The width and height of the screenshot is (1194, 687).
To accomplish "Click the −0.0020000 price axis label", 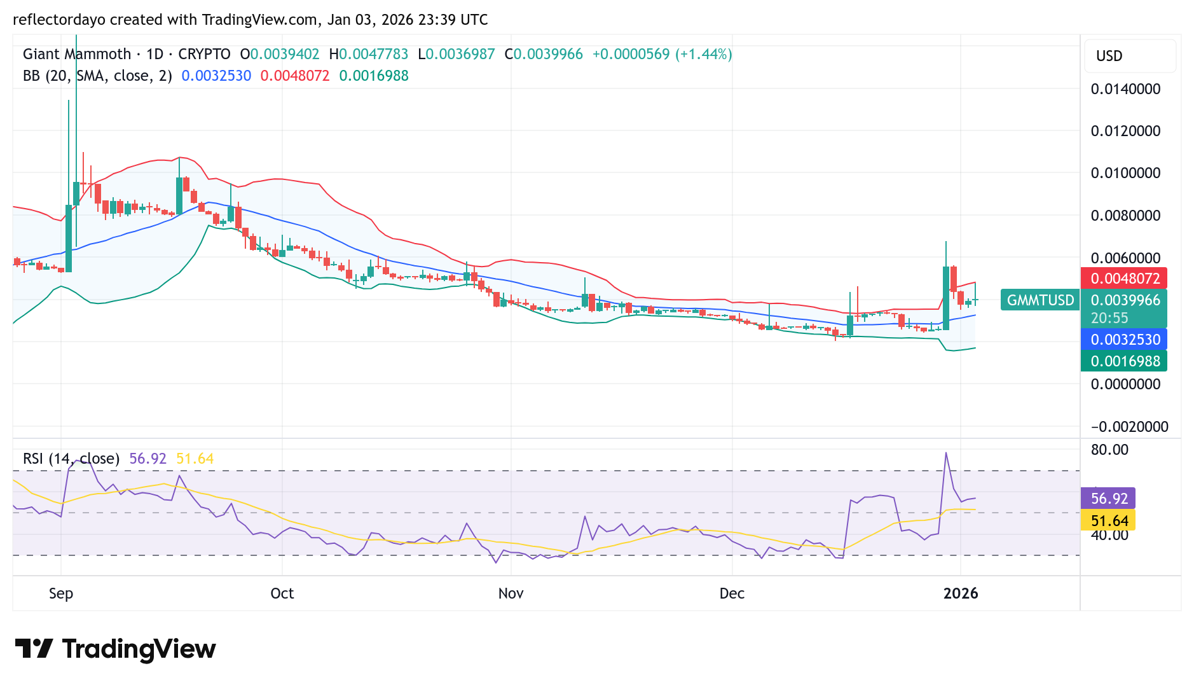I will pyautogui.click(x=1129, y=427).
